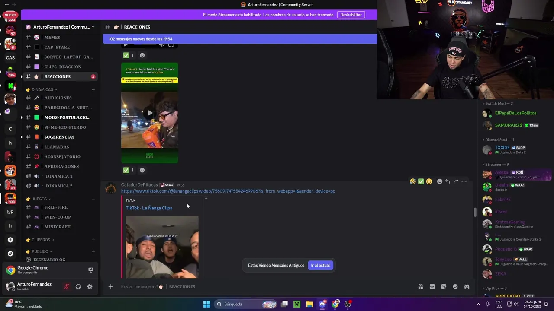The height and width of the screenshot is (311, 554).
Task: Open the SUGERENCIAS channel
Action: pyautogui.click(x=60, y=137)
